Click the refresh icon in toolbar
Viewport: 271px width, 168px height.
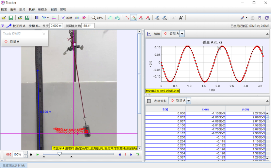tap(267, 18)
